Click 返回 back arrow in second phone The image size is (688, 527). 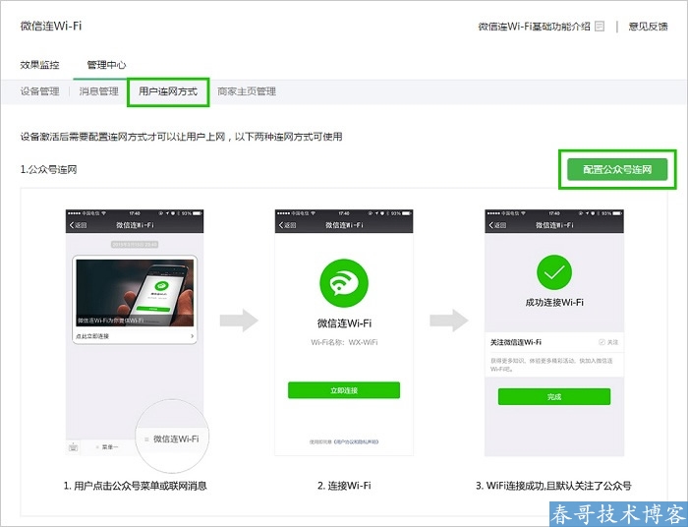[x=287, y=225]
